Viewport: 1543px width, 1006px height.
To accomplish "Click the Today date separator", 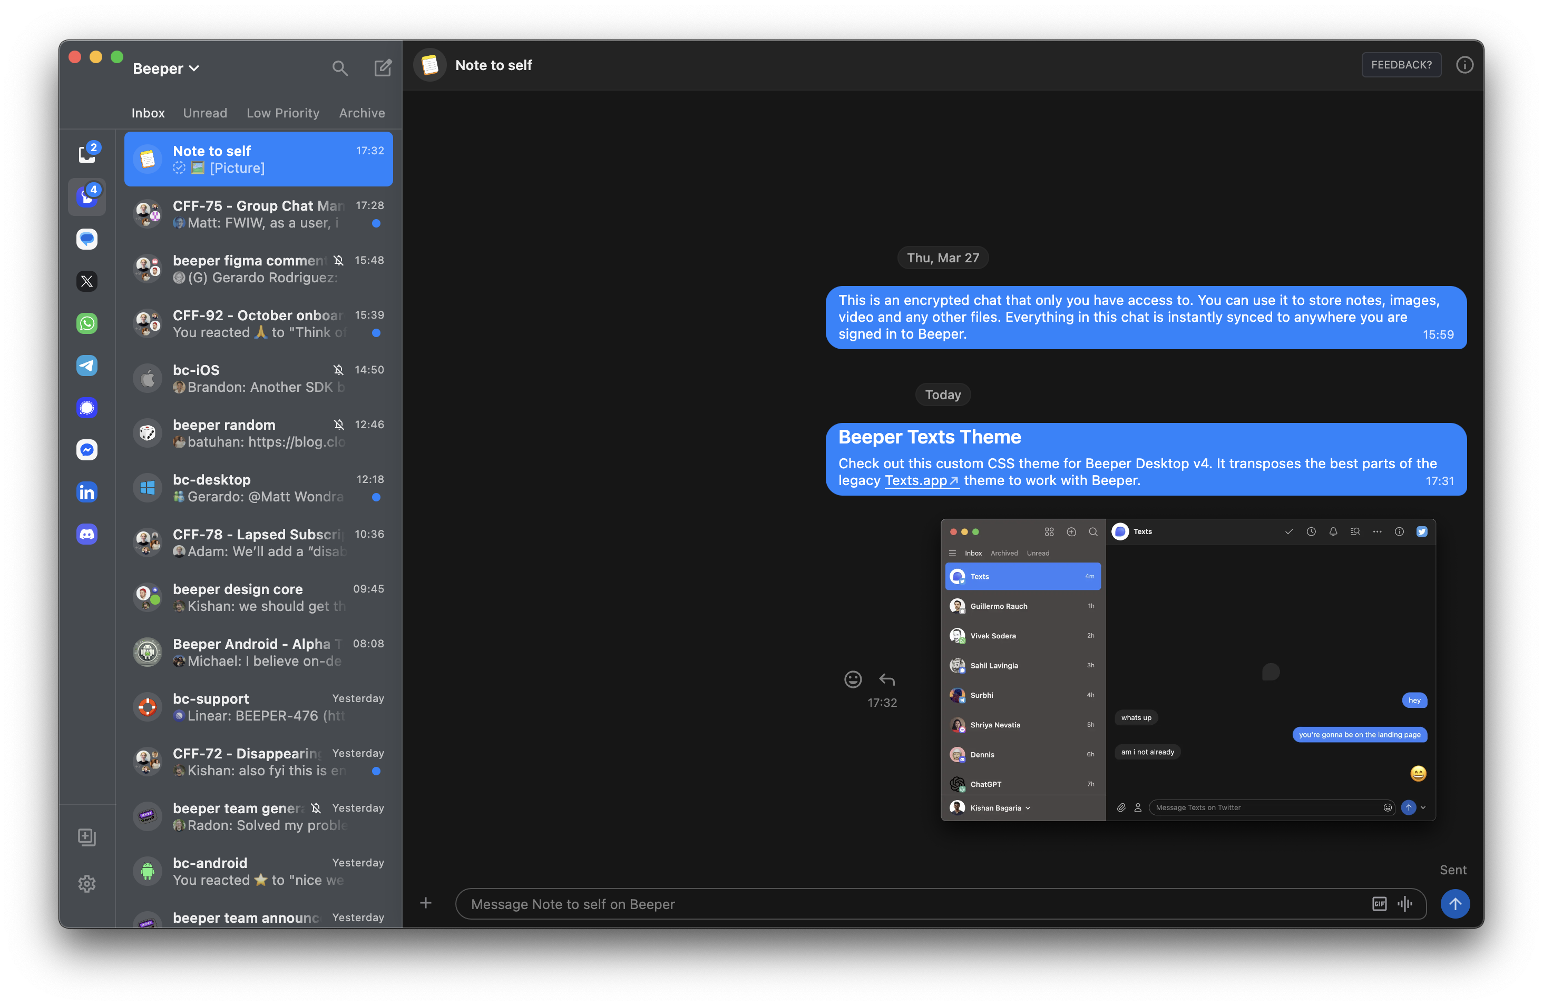I will point(943,394).
